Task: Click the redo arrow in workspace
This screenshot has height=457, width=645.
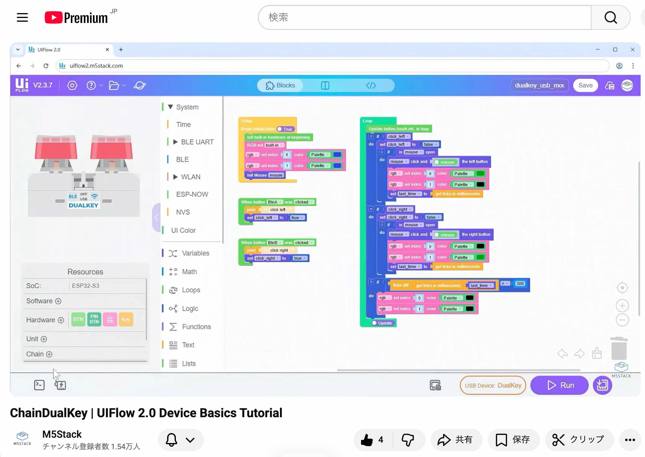Action: click(579, 353)
